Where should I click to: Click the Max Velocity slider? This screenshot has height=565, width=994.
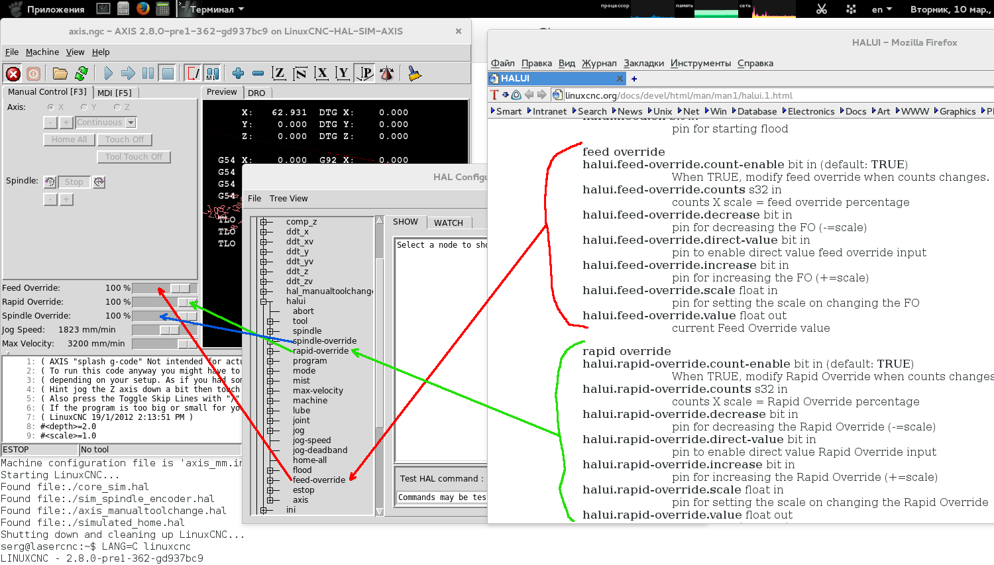tap(165, 344)
